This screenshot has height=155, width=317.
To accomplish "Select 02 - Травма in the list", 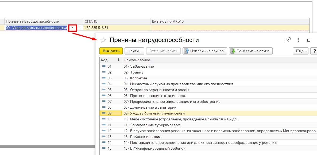I will [134, 72].
